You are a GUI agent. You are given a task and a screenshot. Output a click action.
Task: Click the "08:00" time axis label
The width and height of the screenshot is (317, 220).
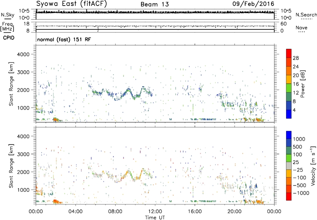click(115, 212)
